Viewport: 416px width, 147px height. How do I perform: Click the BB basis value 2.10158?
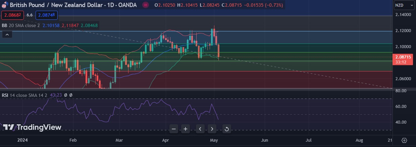(x=51, y=25)
